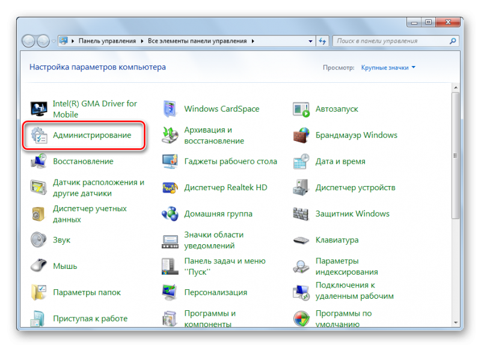Open Диспетчер устройств icon
The height and width of the screenshot is (348, 481).
301,188
